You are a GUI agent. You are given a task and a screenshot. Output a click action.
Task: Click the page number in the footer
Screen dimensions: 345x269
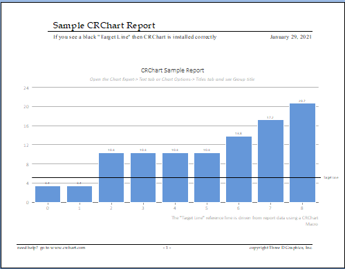(x=167, y=248)
